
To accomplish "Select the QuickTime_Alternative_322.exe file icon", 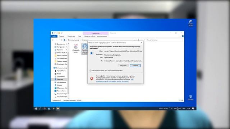I will click(85, 49).
